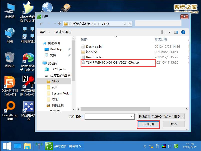Click the 取消 cancel button
This screenshot has width=201, height=151.
point(174,124)
